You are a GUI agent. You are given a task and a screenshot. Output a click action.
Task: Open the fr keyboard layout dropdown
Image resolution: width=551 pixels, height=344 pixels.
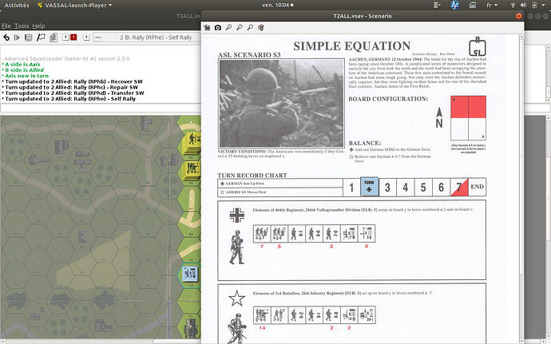[492, 6]
